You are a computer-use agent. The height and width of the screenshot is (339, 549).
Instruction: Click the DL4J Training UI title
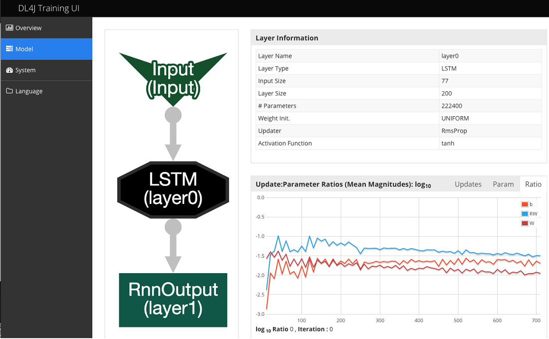(x=49, y=8)
